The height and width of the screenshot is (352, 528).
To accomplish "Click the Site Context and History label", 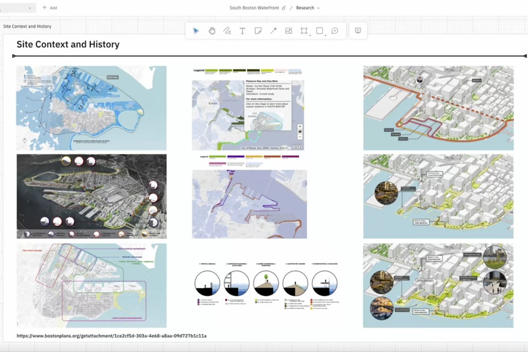I will tap(27, 26).
